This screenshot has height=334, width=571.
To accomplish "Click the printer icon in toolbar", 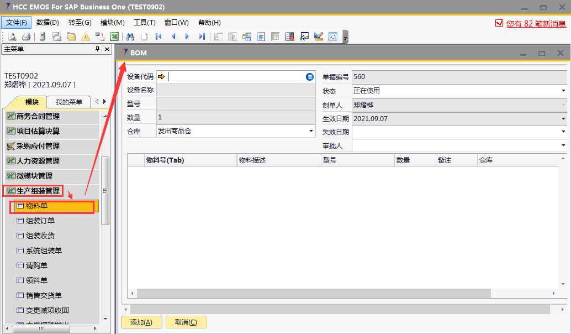I will pyautogui.click(x=26, y=36).
